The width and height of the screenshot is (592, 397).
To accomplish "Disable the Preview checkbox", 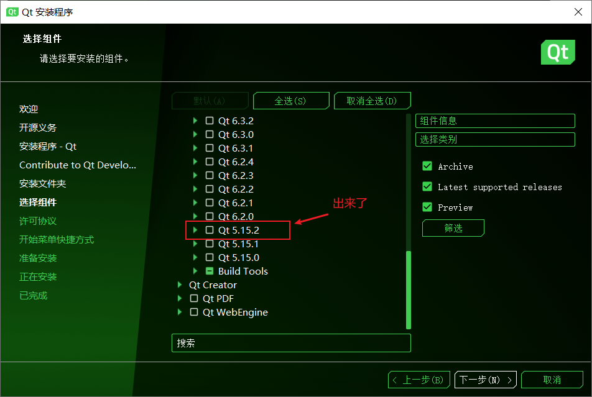I will point(427,207).
